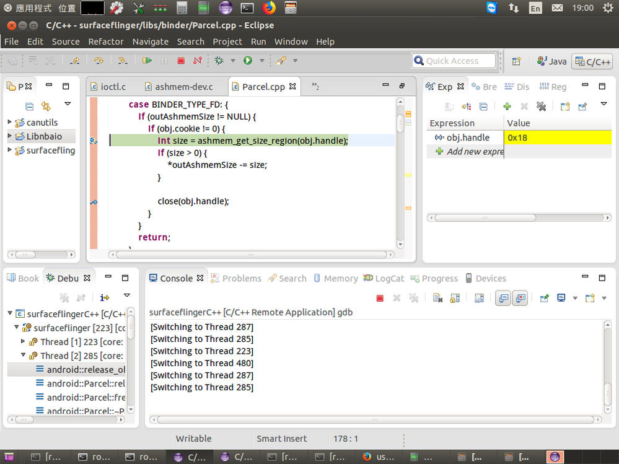Screen dimensions: 619x464
Task: Open Firefox from the top panel
Action: tap(270, 7)
